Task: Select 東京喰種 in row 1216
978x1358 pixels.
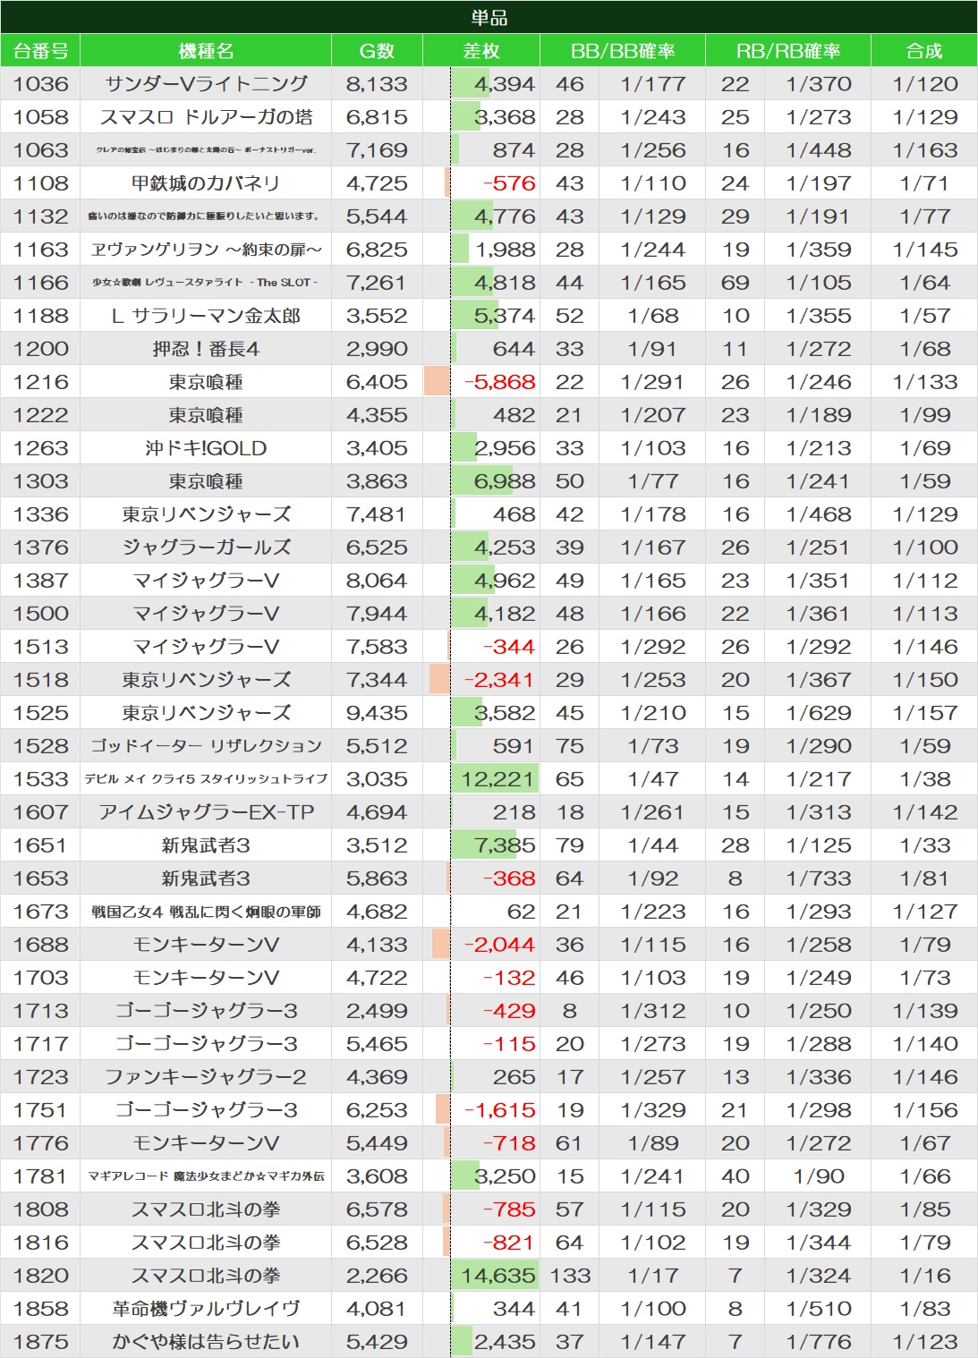Action: [x=206, y=382]
